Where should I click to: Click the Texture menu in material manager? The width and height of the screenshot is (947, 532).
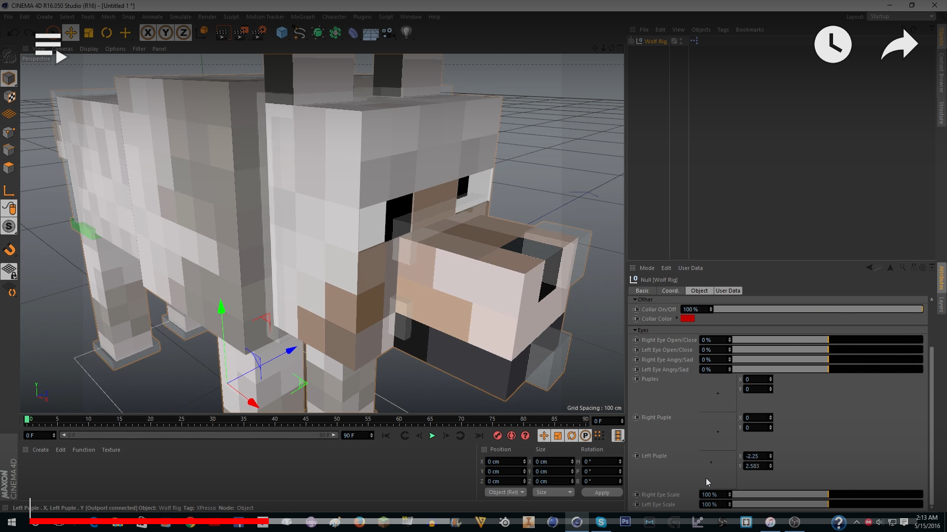click(111, 450)
